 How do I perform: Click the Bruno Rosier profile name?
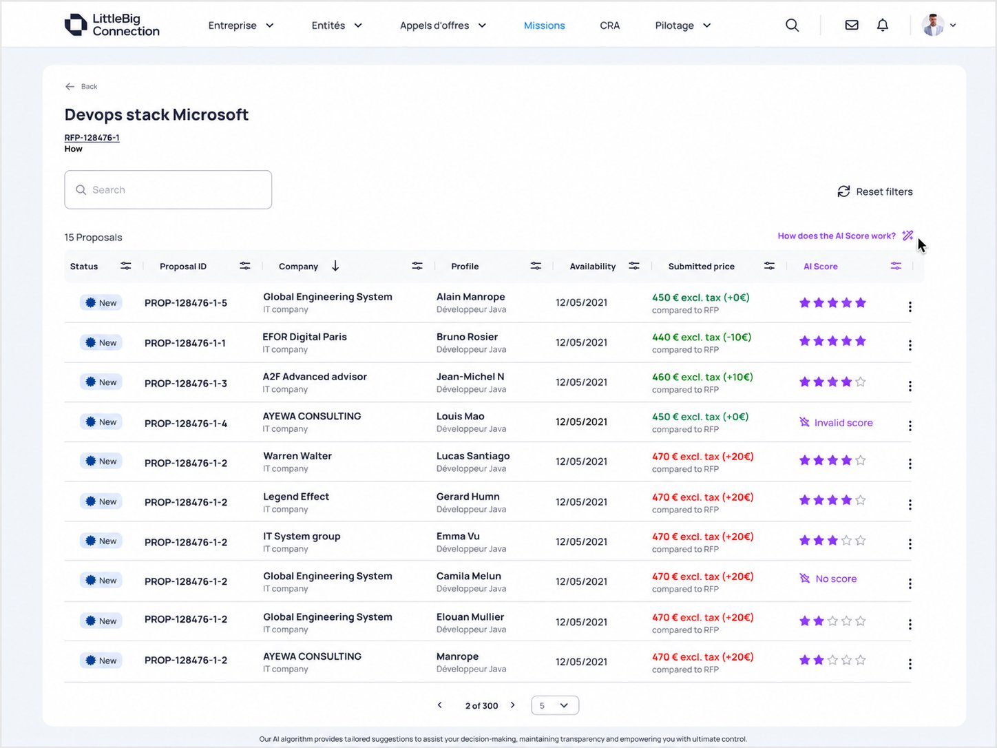click(467, 337)
